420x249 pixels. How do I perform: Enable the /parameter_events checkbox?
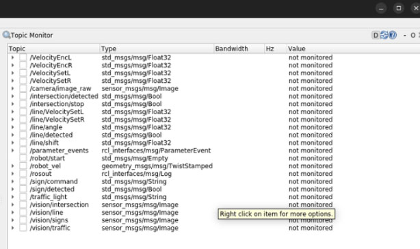[23, 150]
